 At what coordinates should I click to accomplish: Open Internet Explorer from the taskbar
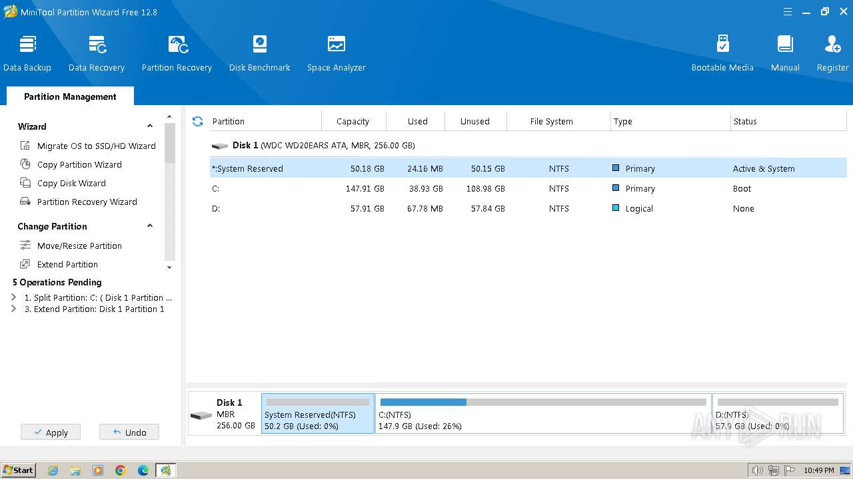(53, 470)
